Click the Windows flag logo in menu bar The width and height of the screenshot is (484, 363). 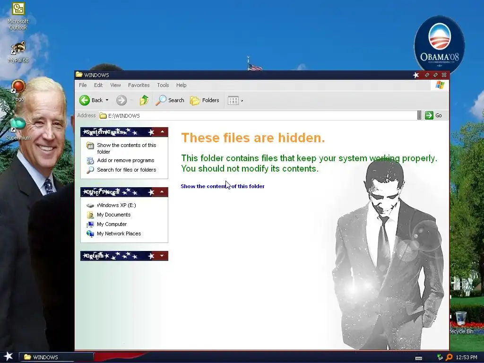pos(440,85)
